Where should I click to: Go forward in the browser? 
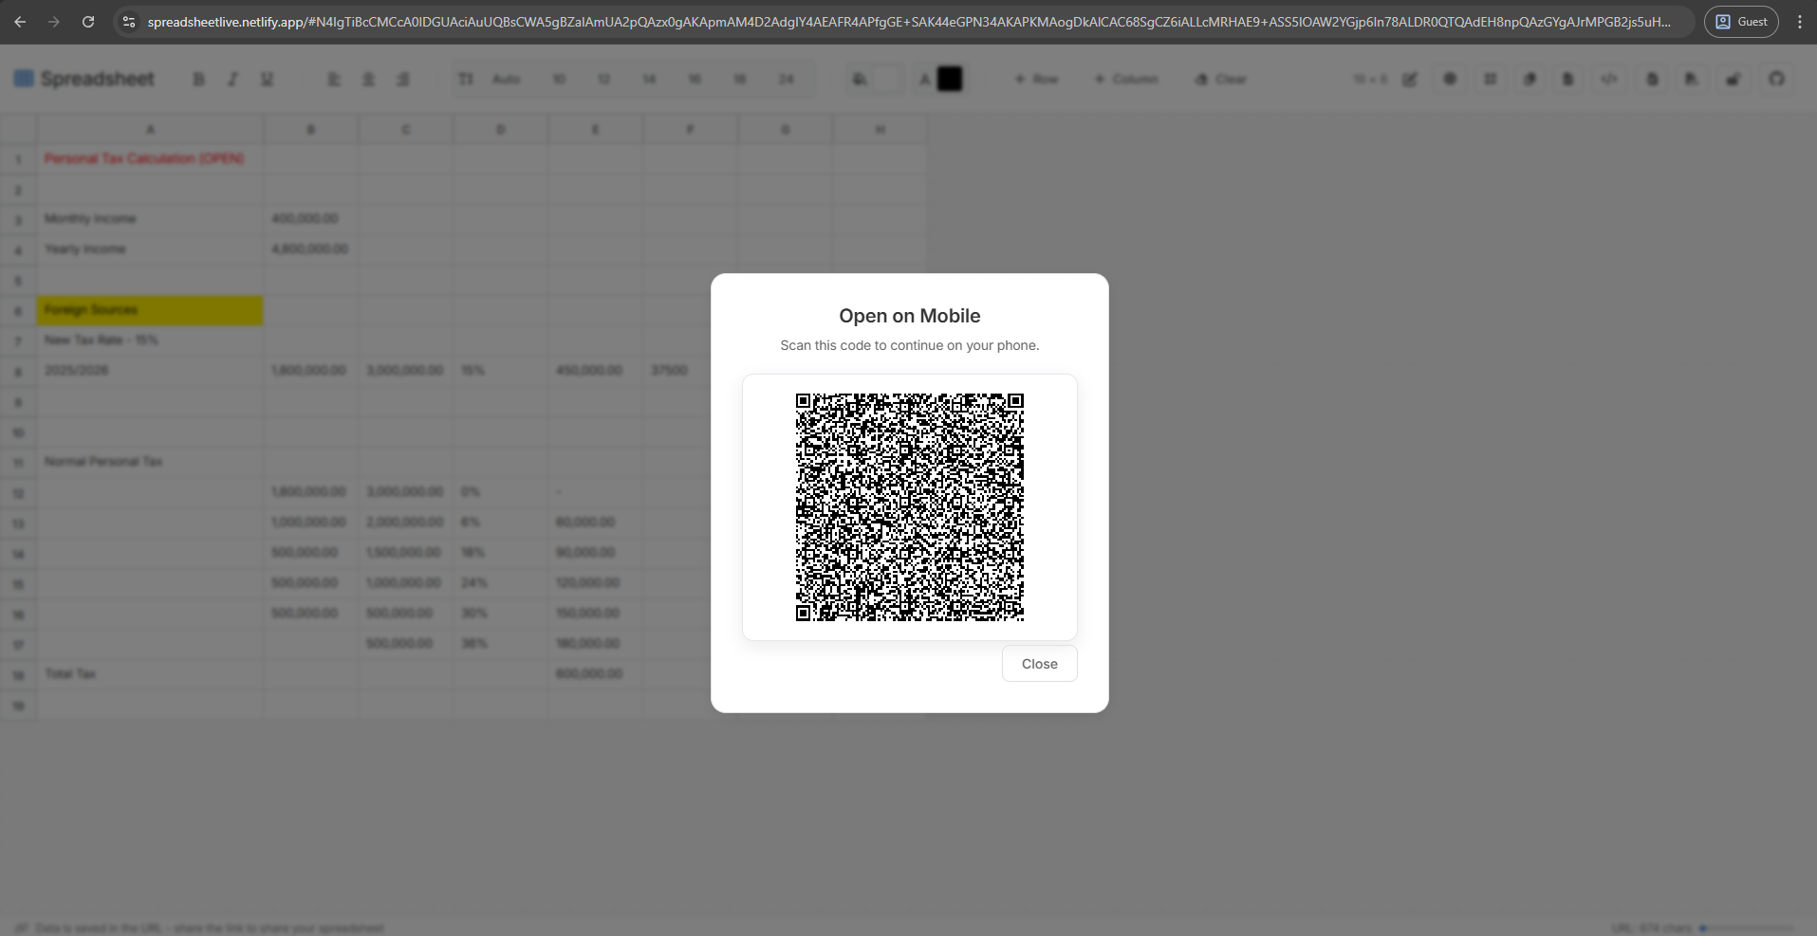pos(54,22)
